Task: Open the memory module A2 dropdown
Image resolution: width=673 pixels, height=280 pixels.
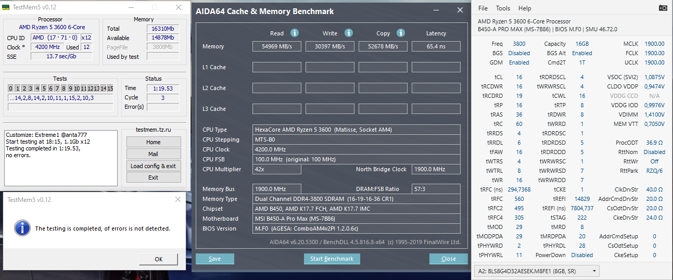Action: coord(537,271)
